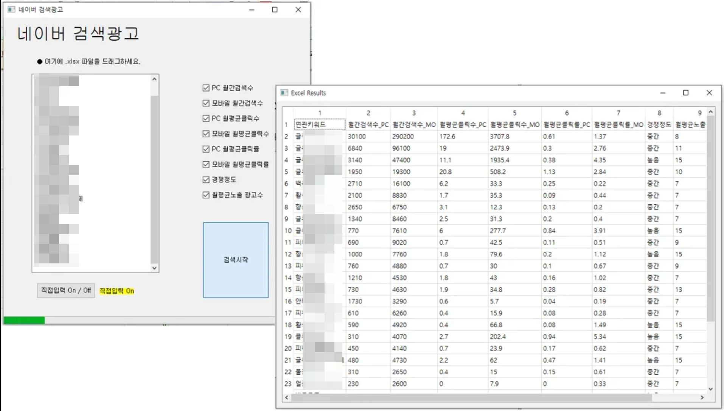Click the cell containing 6840

tap(368, 148)
